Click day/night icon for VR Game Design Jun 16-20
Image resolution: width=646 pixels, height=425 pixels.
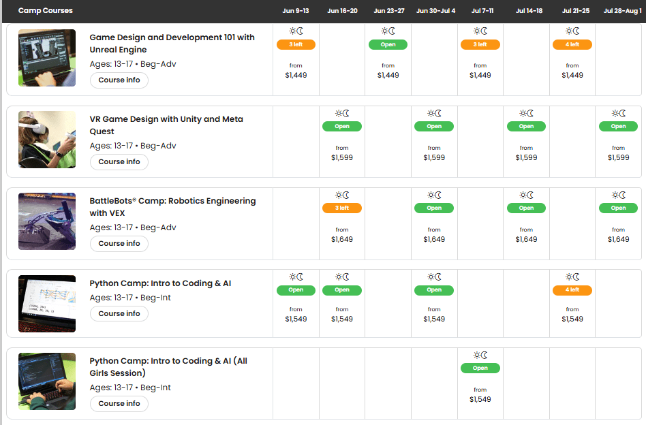[342, 113]
